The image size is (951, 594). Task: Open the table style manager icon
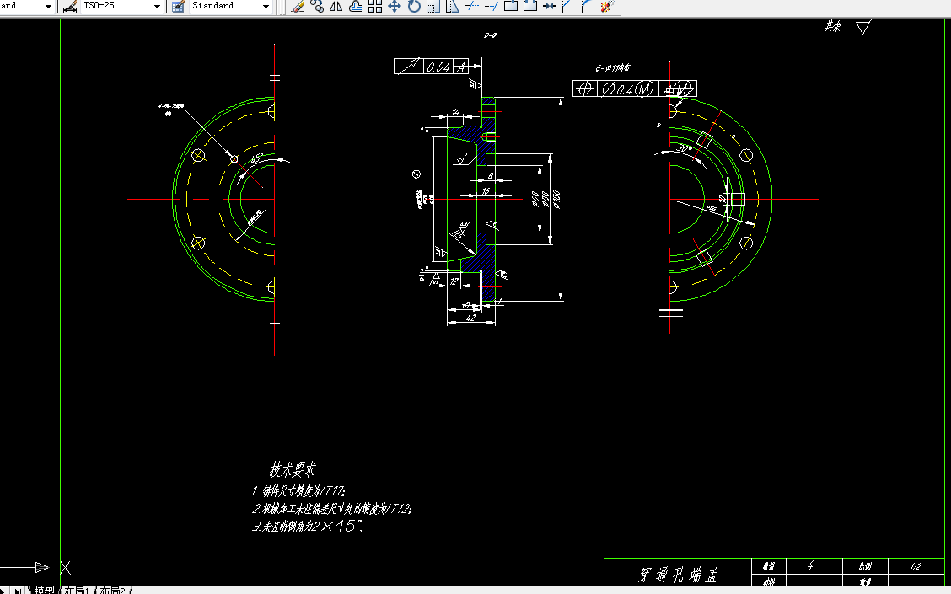(x=179, y=6)
